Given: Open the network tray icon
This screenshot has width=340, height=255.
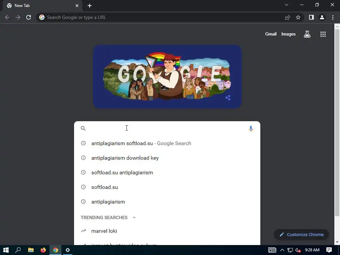Looking at the screenshot, I should tap(290, 250).
